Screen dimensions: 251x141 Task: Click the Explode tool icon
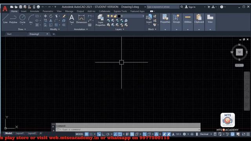pyautogui.click(x=64, y=20)
